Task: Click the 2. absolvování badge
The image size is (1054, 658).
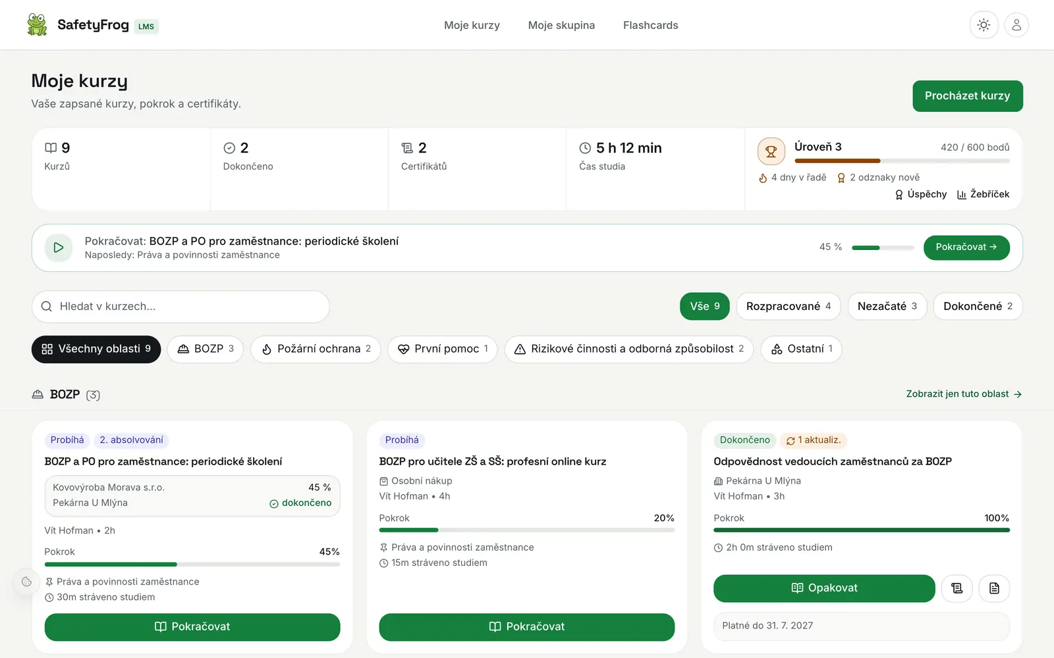Action: point(131,440)
